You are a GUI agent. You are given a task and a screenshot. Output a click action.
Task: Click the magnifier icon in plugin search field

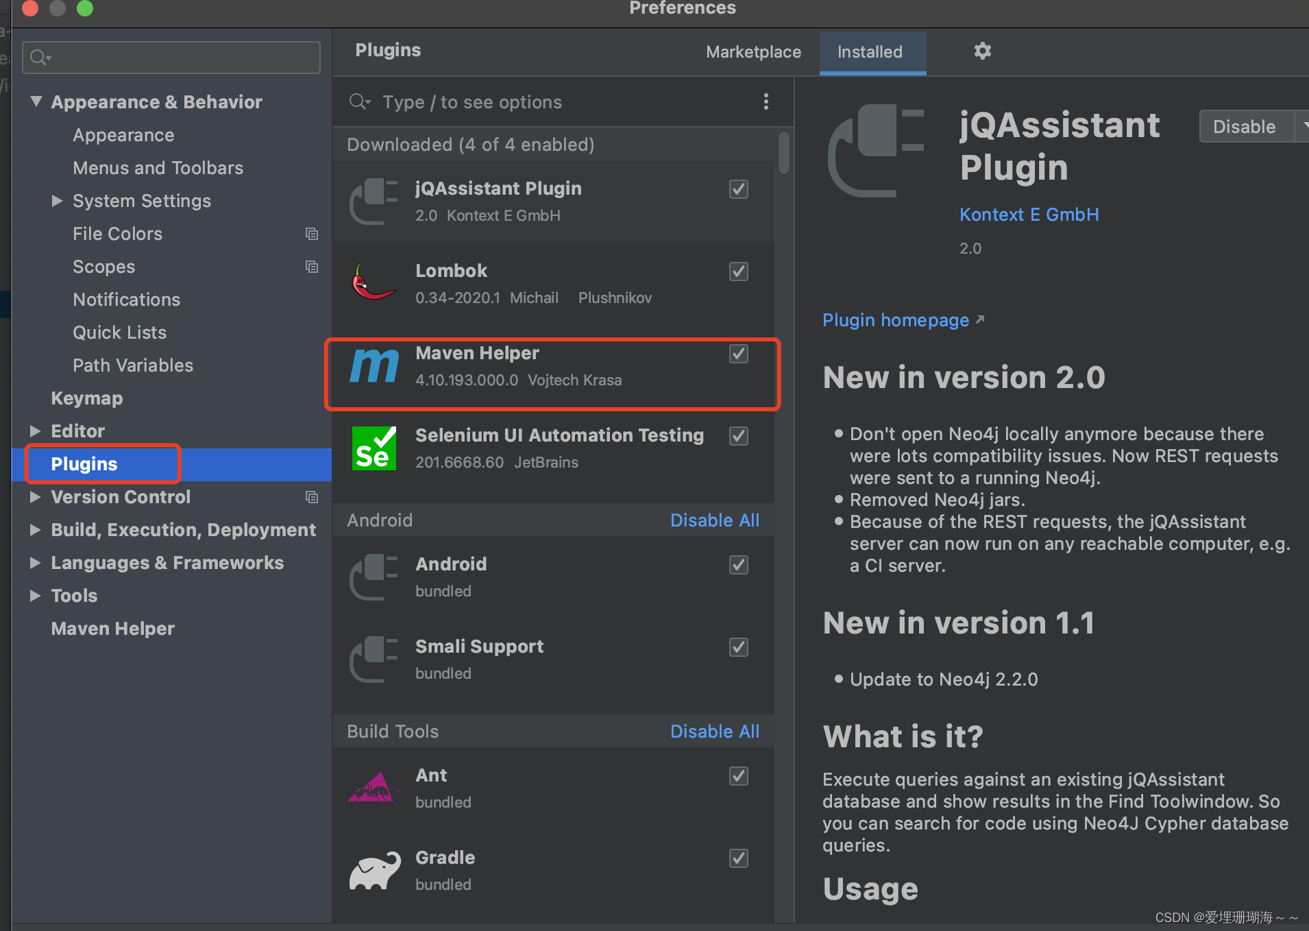[x=360, y=101]
